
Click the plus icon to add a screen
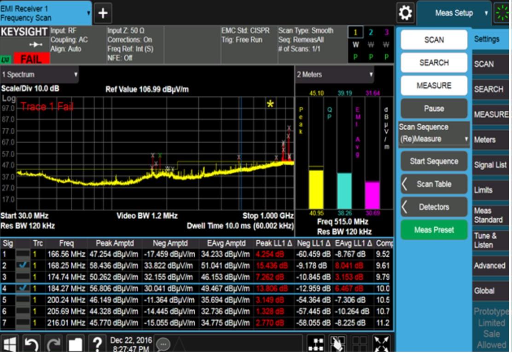click(103, 13)
